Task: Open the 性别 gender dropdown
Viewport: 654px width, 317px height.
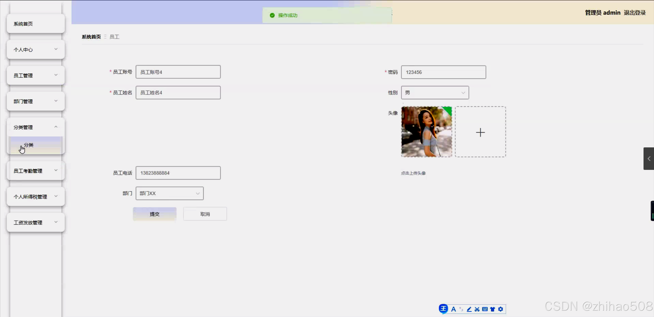Action: click(x=435, y=93)
